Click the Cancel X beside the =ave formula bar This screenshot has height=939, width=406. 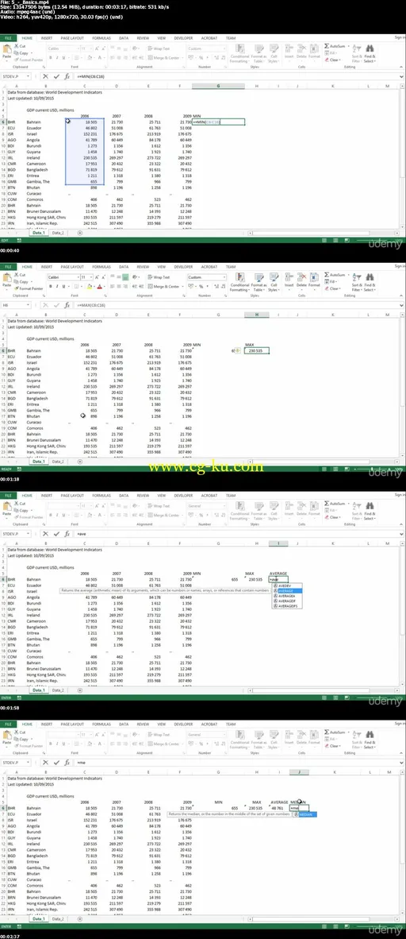(x=45, y=533)
